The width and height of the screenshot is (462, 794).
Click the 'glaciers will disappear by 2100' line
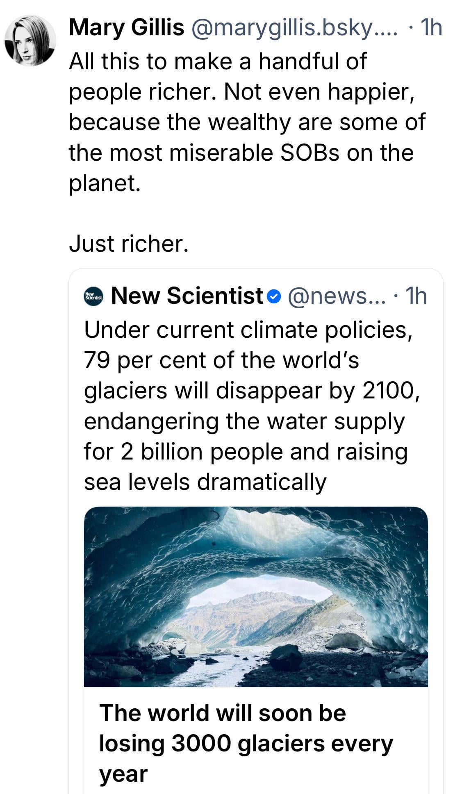pyautogui.click(x=252, y=391)
